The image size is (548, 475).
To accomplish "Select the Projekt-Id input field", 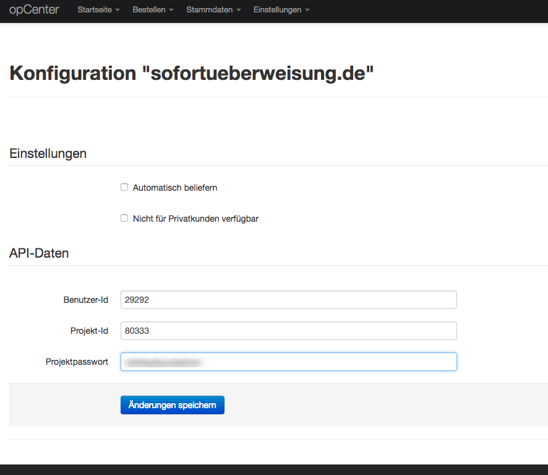I will coord(288,331).
